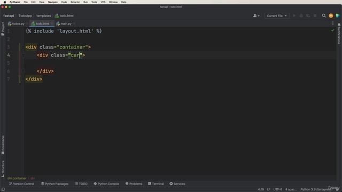Open the JetBrains Toolbox icon in toolbar
This screenshot has height=192, width=342.
click(338, 15)
